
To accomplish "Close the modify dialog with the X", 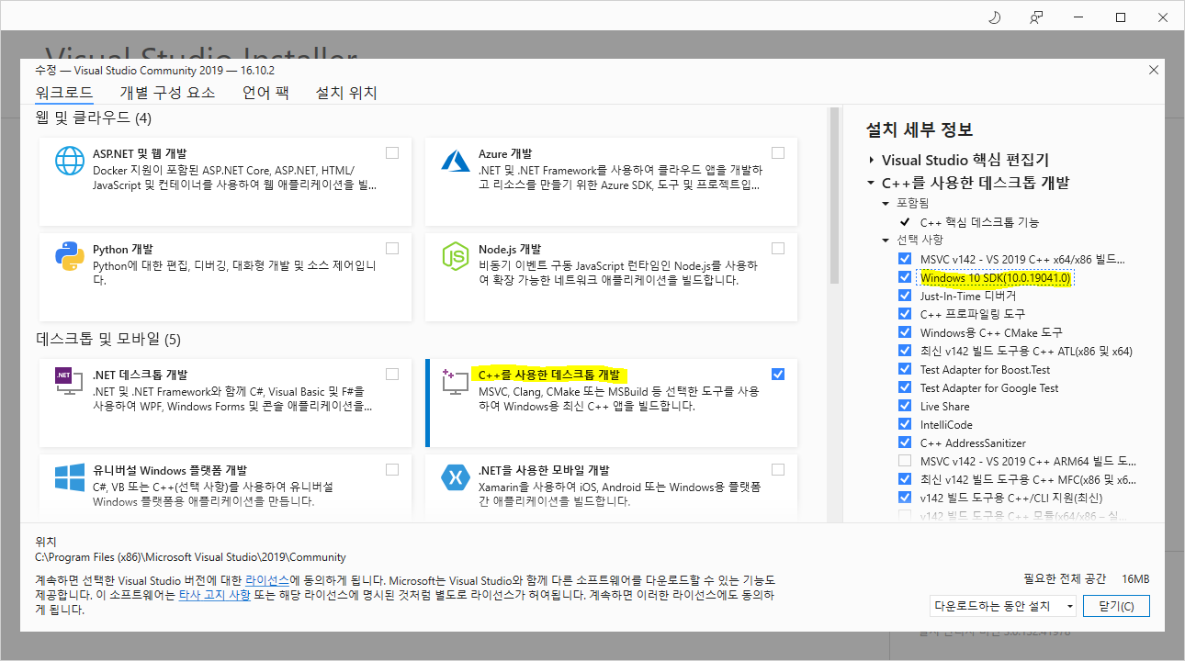I will 1154,70.
